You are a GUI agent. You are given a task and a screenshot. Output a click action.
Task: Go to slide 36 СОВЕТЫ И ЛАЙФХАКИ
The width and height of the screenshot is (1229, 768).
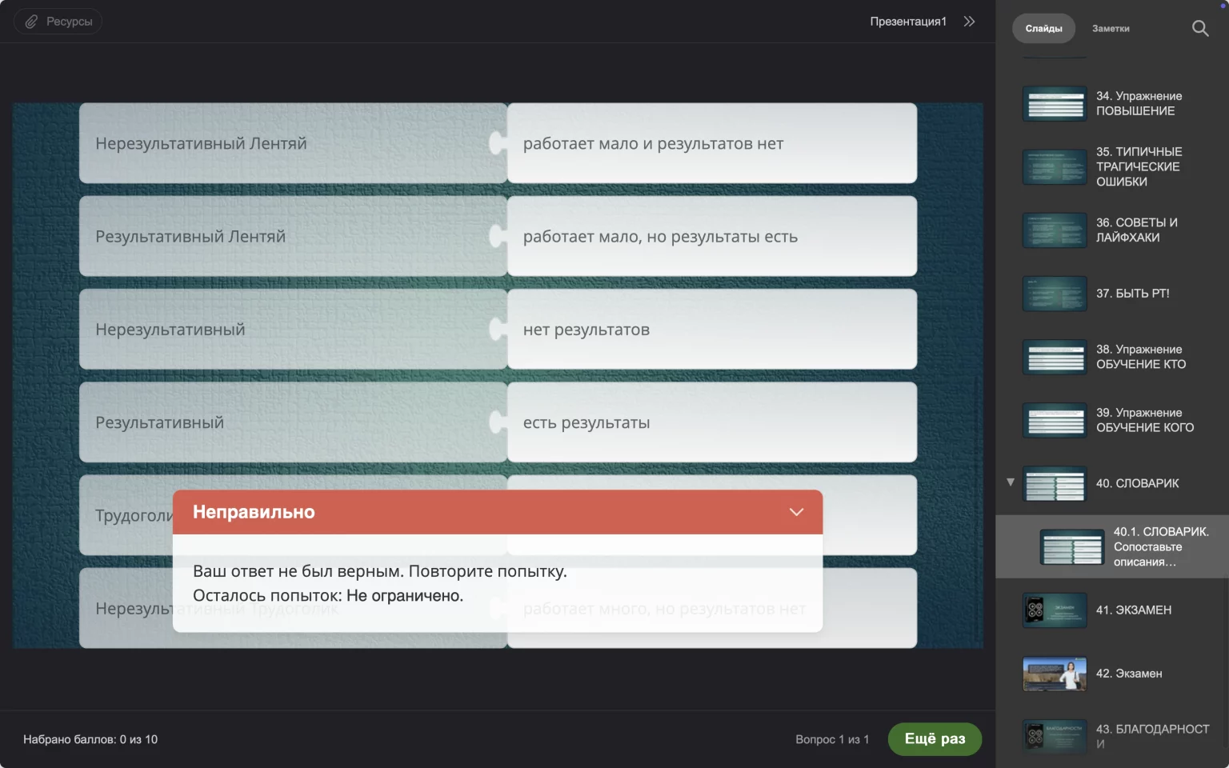[x=1055, y=230]
